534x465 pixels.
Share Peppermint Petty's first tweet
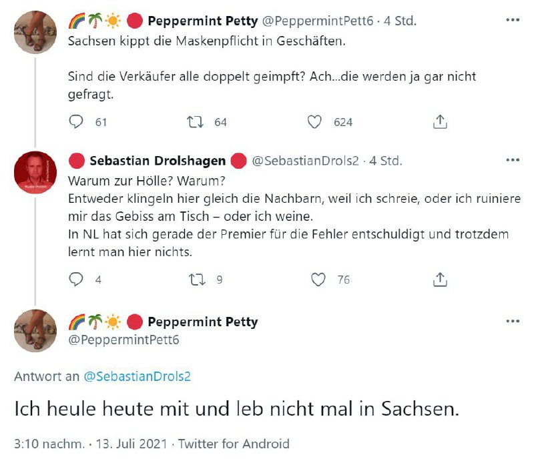[x=440, y=121]
